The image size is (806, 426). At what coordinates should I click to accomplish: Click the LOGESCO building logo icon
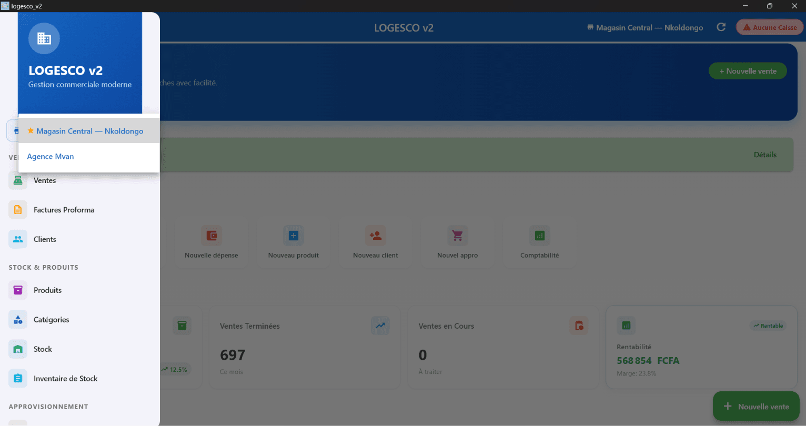click(x=44, y=38)
